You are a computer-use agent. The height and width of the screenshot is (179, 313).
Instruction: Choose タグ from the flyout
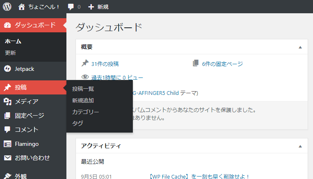pos(78,123)
